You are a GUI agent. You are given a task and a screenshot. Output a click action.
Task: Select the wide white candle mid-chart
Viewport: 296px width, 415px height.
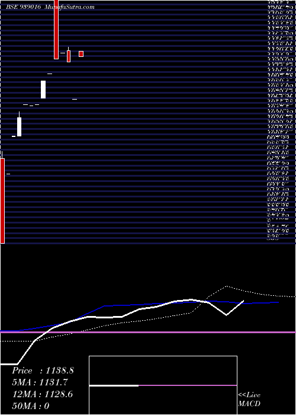pos(43,90)
